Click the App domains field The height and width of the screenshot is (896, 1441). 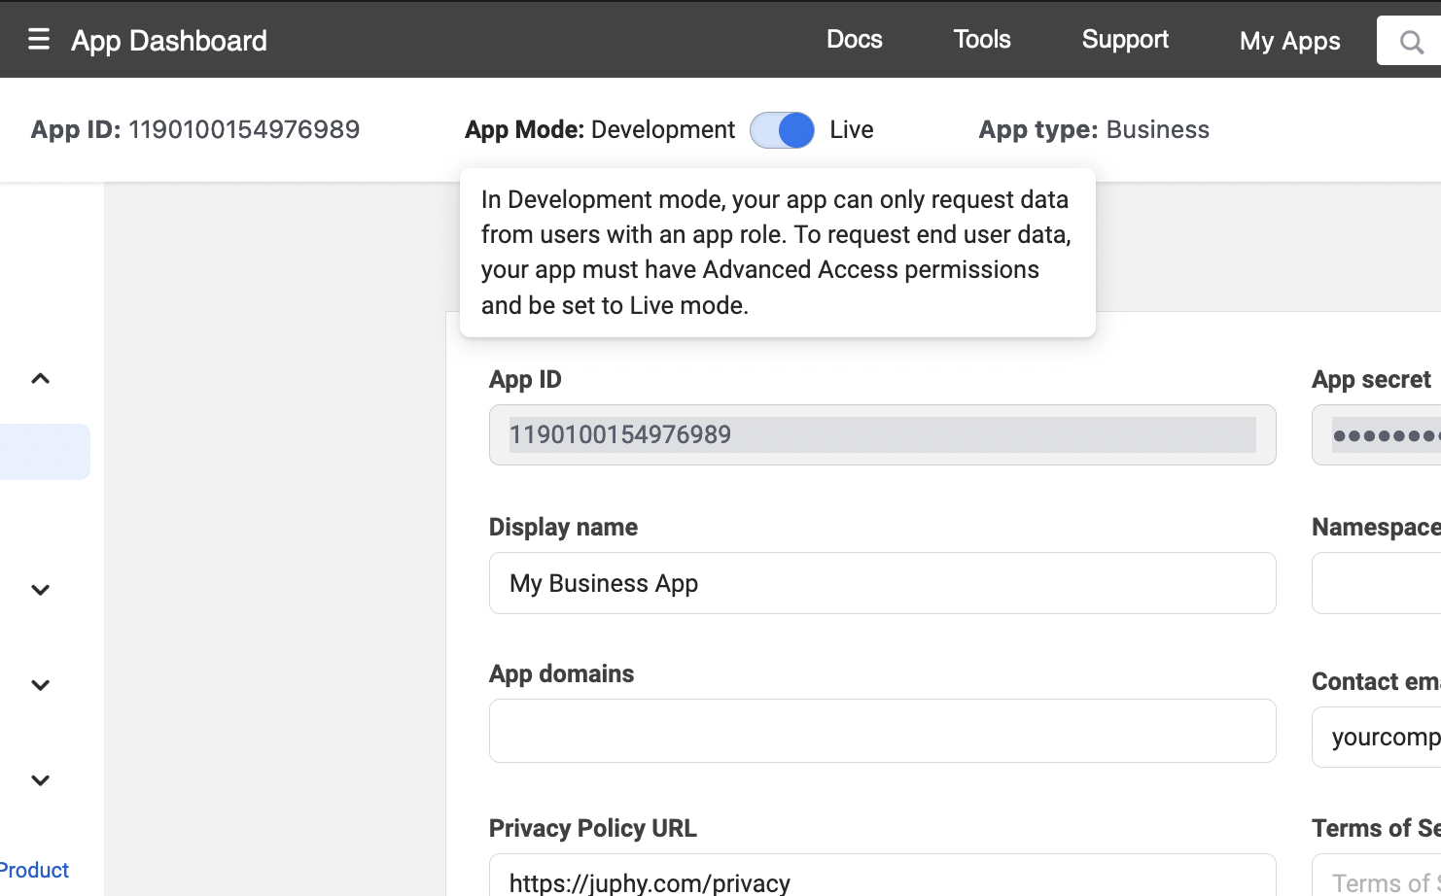(x=882, y=731)
